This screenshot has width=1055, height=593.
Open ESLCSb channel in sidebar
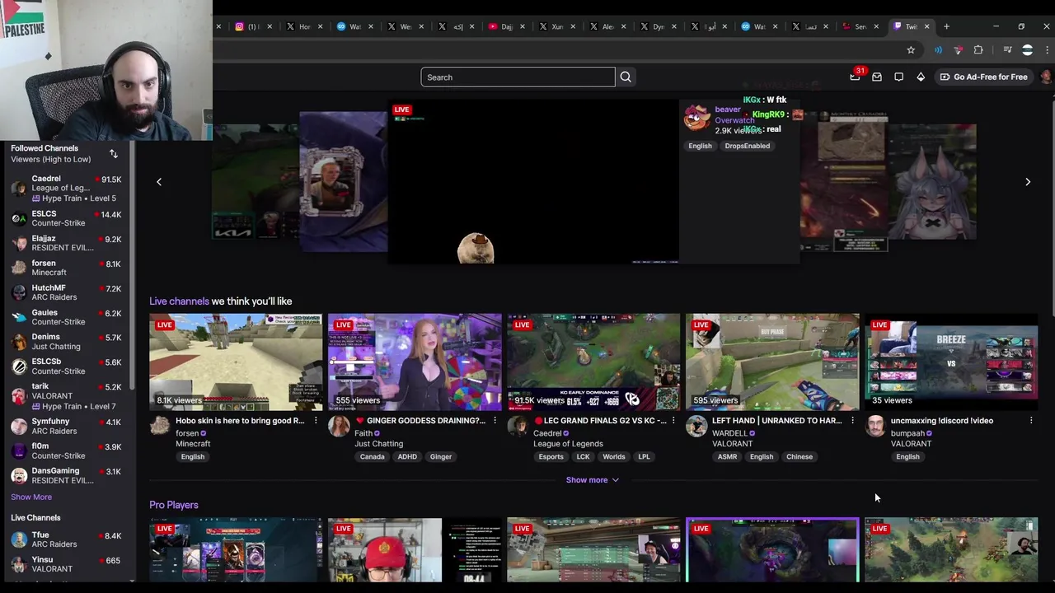[67, 366]
